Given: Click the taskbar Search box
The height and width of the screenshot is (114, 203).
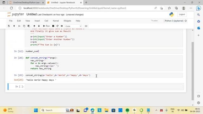Looking at the screenshot, I should 57,110.
